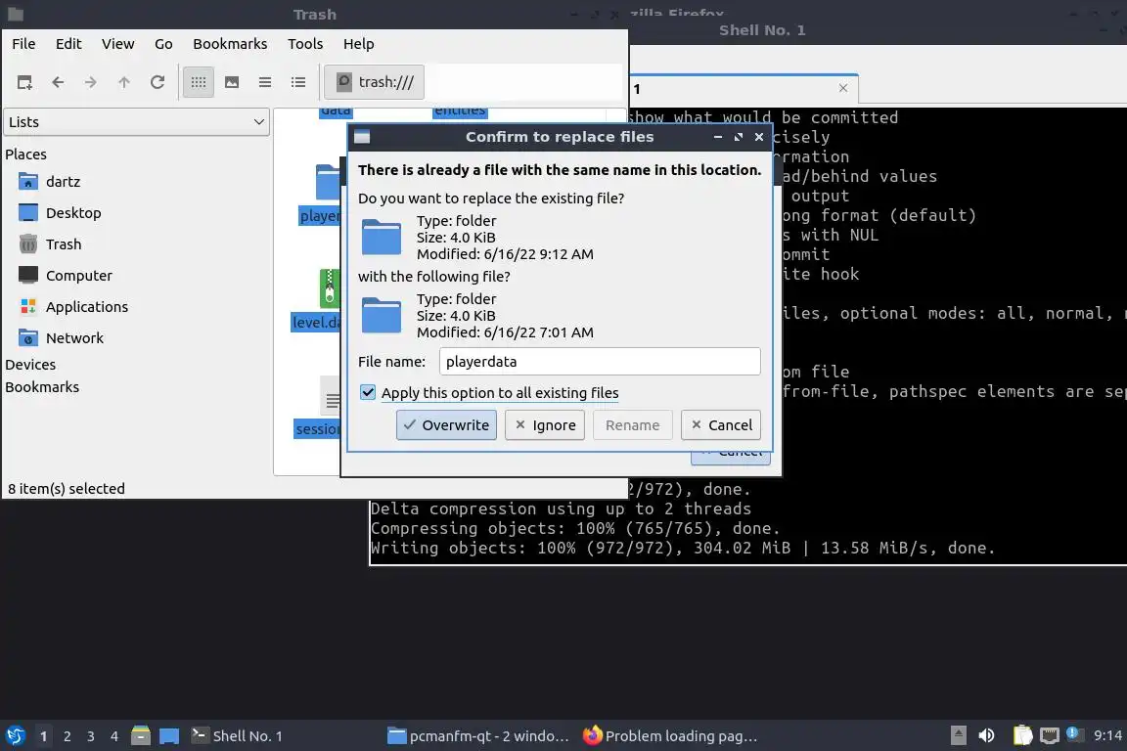Open Applications in the Places sidebar

click(x=72, y=307)
